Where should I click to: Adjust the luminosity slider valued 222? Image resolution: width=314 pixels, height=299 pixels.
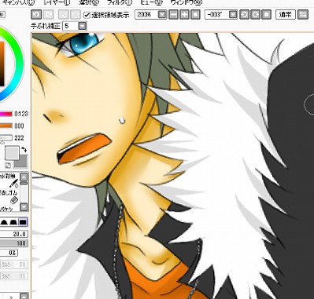pyautogui.click(x=6, y=138)
